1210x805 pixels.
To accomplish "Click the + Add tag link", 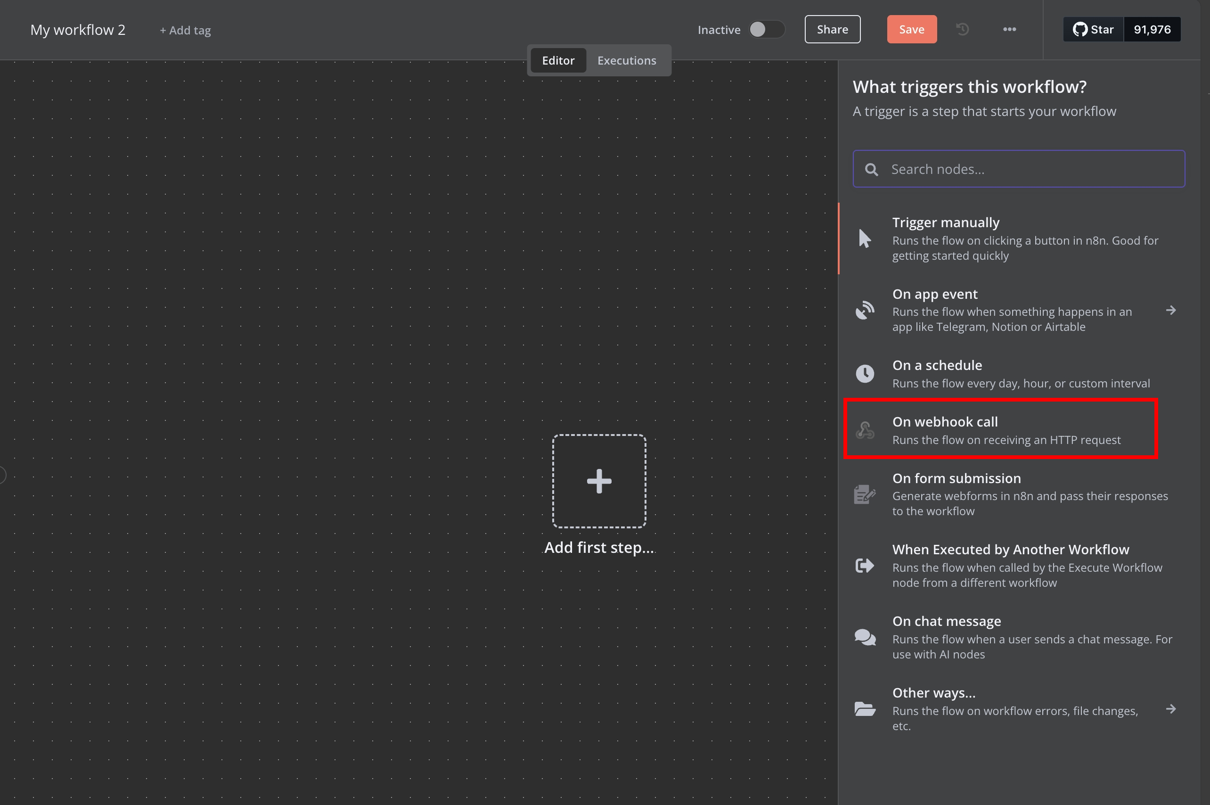I will coord(185,30).
